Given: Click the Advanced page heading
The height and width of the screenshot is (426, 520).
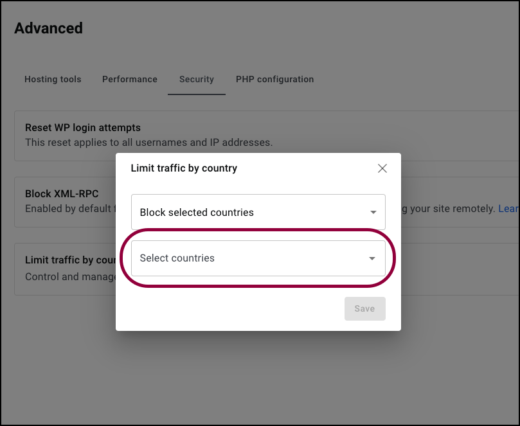Looking at the screenshot, I should pos(48,28).
